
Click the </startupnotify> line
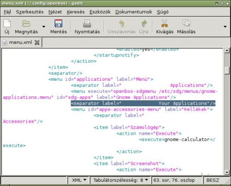(x=116, y=55)
